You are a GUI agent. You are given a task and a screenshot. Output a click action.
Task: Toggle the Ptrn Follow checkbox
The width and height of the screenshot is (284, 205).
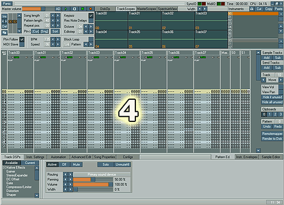pyautogui.click(x=22, y=39)
